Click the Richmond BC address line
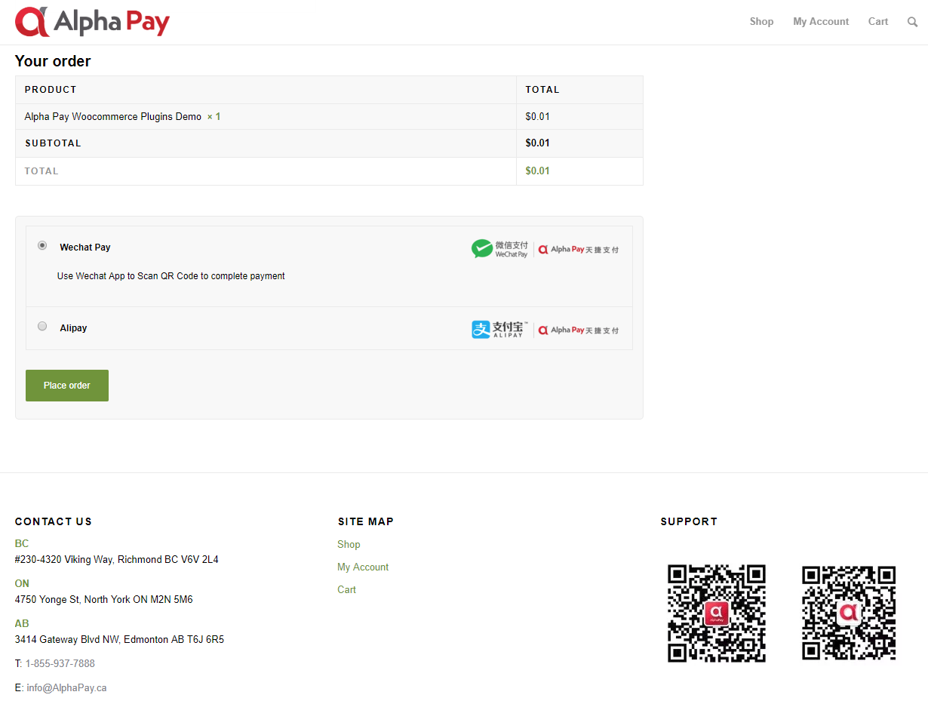The image size is (928, 701). pos(117,559)
